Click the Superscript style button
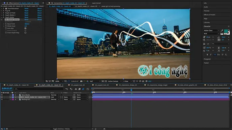This screenshot has width=232, height=130. pyautogui.click(x=222, y=55)
